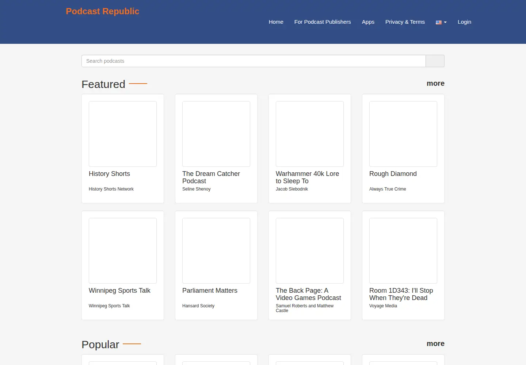Click the Jacob Slebodnik author text

291,189
